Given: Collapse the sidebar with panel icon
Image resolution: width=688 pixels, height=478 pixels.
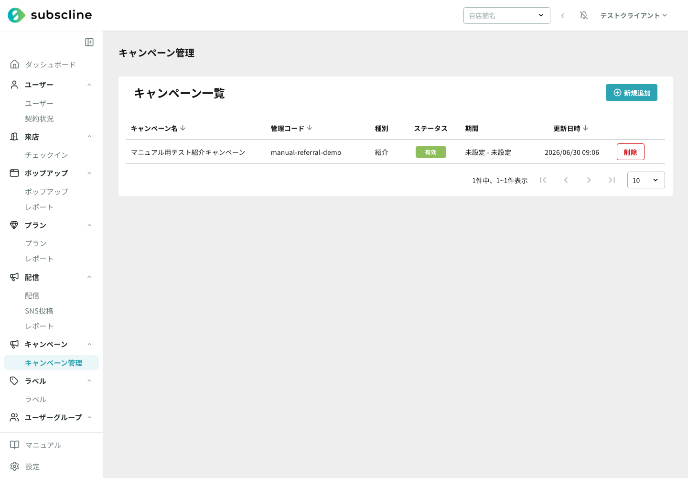Looking at the screenshot, I should [89, 42].
